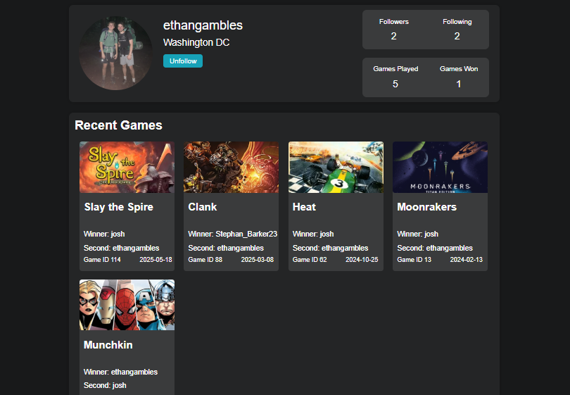Click Game ID 62 text

(x=310, y=260)
